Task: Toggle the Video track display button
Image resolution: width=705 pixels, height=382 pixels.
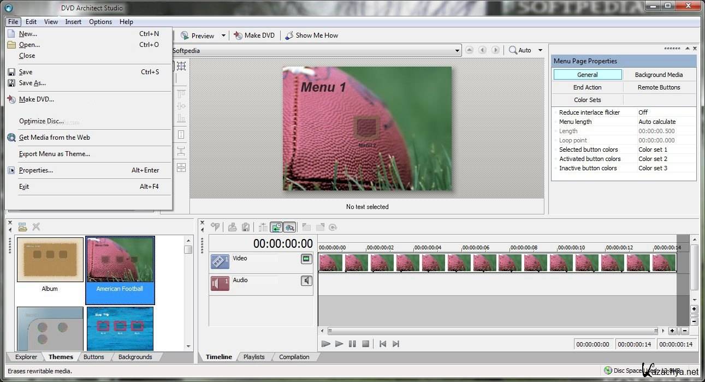Action: (x=306, y=259)
